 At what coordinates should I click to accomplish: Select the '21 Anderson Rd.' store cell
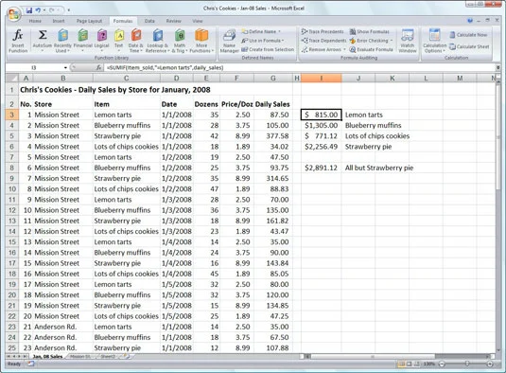[63, 327]
